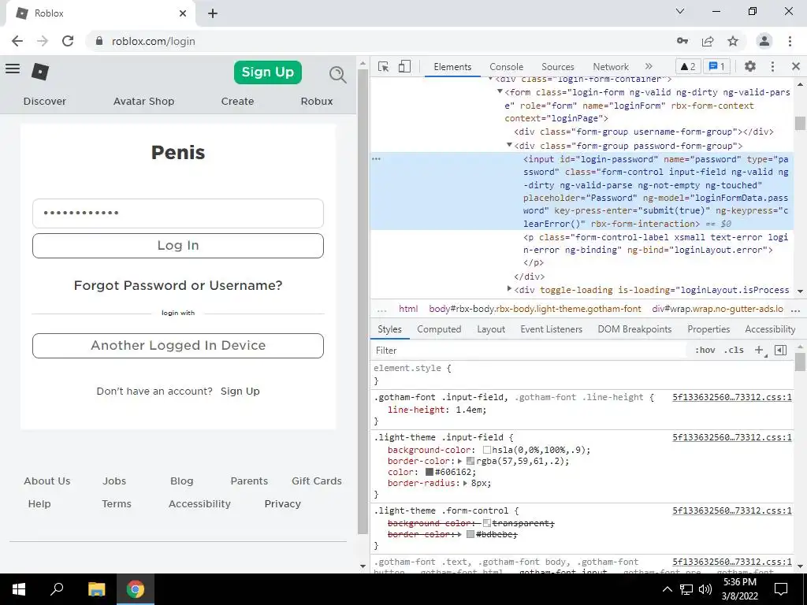Toggle the .cls class editor
807x605 pixels.
click(734, 350)
